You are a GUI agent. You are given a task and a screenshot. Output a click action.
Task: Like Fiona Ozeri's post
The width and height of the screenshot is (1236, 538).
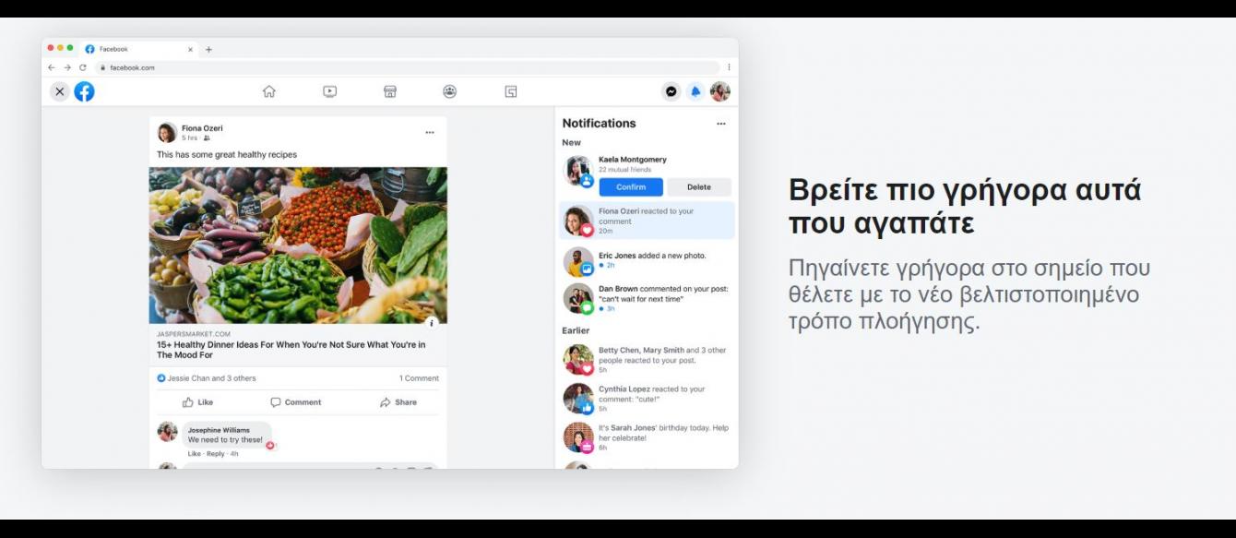[x=197, y=402]
